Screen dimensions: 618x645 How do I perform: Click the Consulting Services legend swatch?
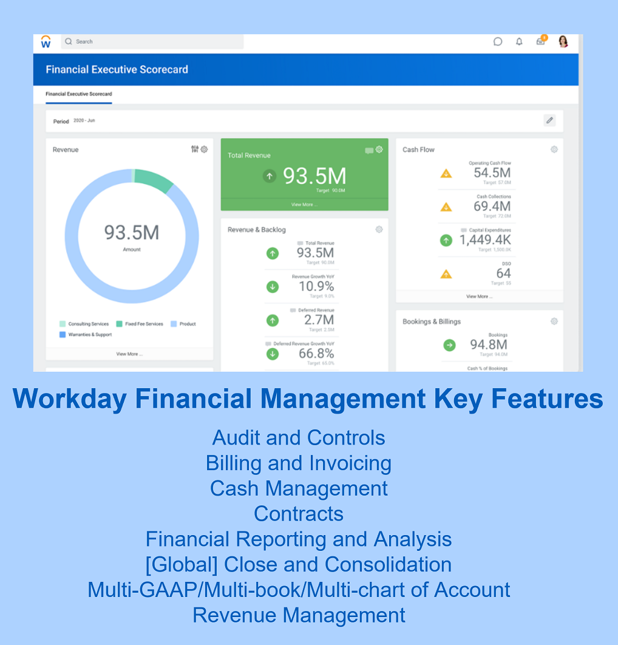click(x=63, y=324)
